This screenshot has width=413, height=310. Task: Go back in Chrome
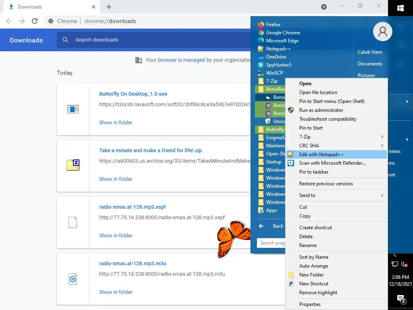pyautogui.click(x=9, y=21)
